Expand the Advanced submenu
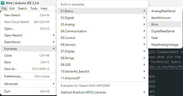Viewport: 183px width, 96px height. click(x=29, y=84)
